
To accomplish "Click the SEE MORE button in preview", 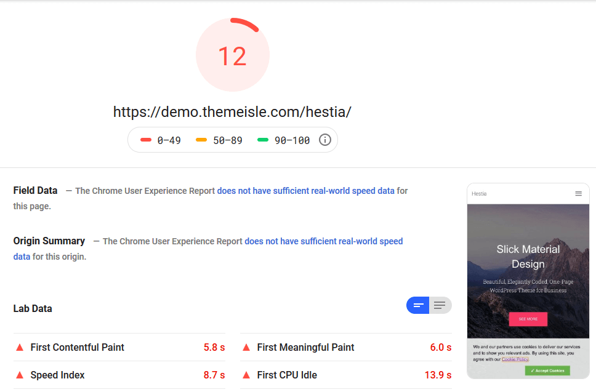I will coord(528,319).
